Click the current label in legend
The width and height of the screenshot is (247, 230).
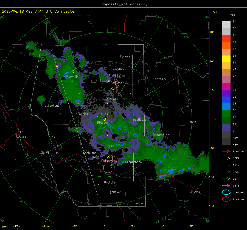click(238, 192)
